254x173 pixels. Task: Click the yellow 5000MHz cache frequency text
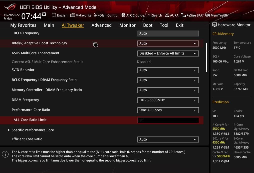[223, 156]
